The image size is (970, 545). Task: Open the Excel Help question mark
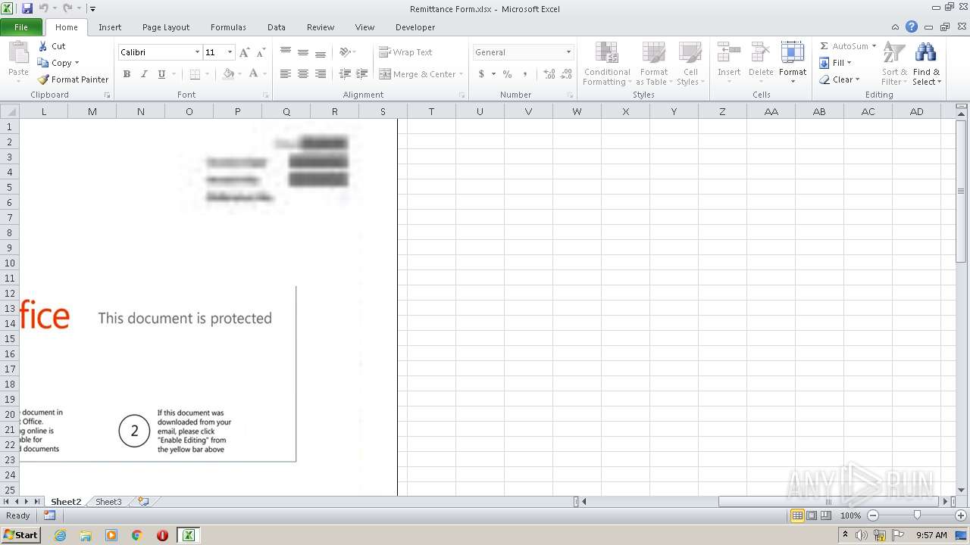pos(912,27)
